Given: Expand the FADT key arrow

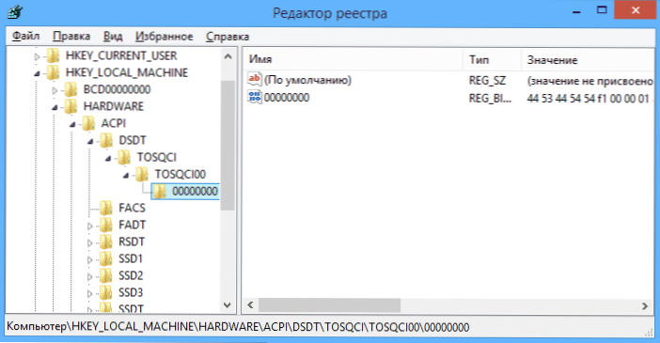Looking at the screenshot, I should tap(89, 226).
